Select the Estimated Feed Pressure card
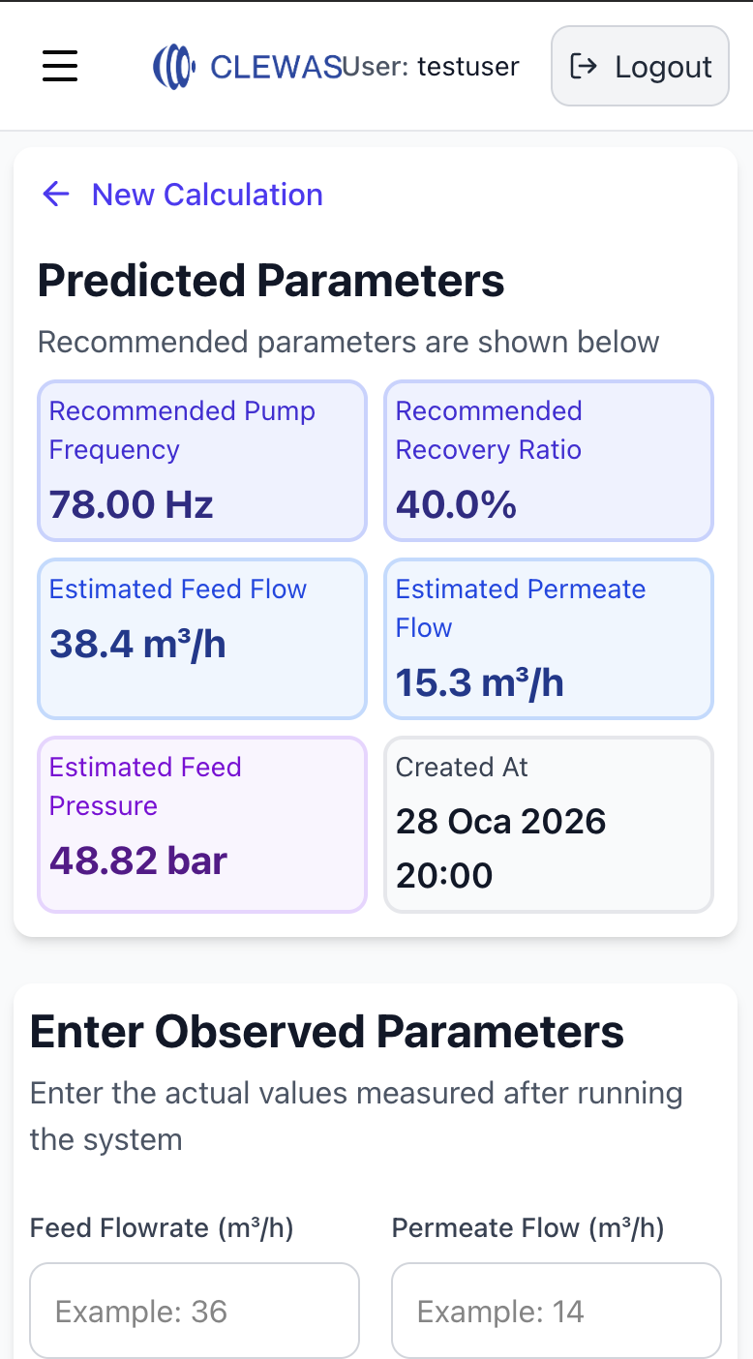Screen dimensions: 753x1359 [x=201, y=825]
